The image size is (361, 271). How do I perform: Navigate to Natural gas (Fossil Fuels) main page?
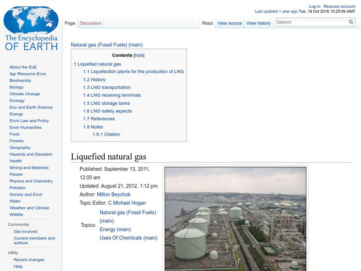[106, 45]
